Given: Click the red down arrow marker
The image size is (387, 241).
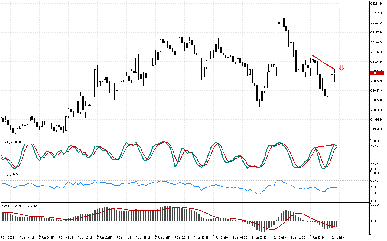Looking at the screenshot, I should [x=341, y=67].
